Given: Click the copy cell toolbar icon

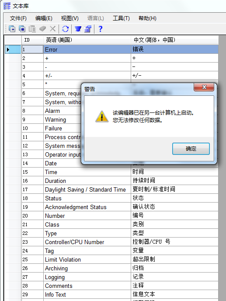Looking at the screenshot, I should [x=22, y=29].
